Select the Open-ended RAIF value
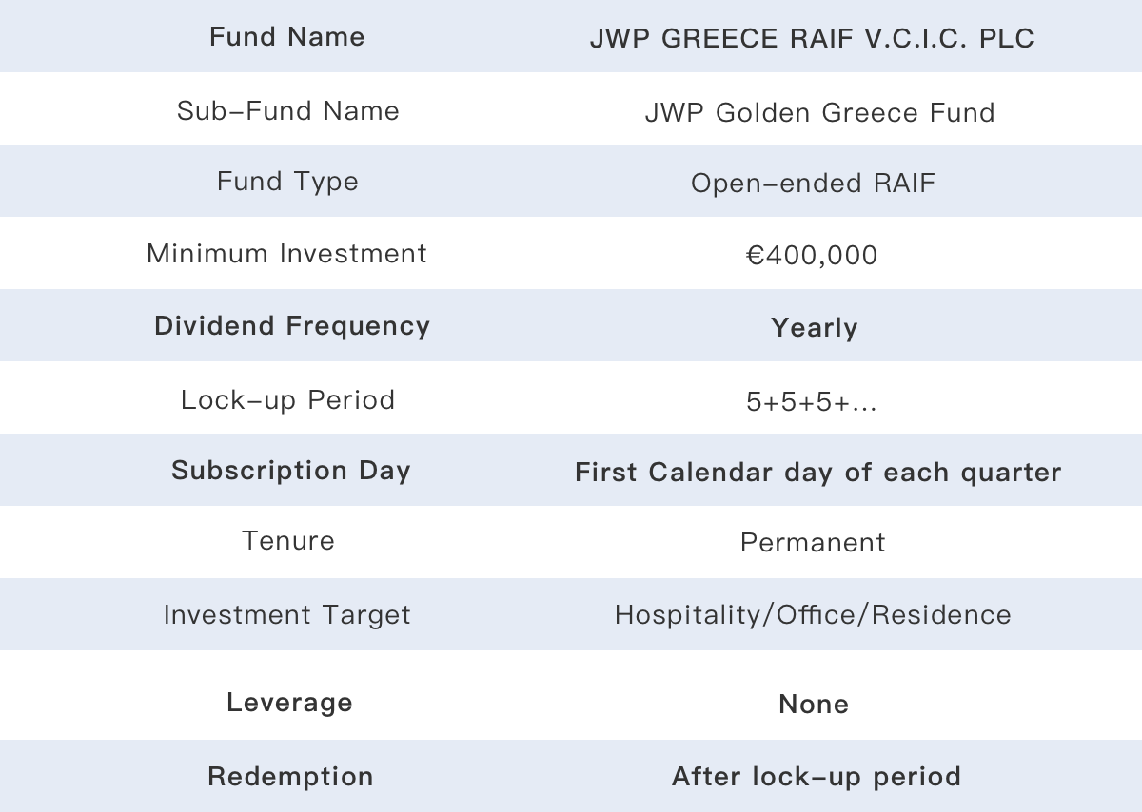1142x812 pixels. click(814, 184)
